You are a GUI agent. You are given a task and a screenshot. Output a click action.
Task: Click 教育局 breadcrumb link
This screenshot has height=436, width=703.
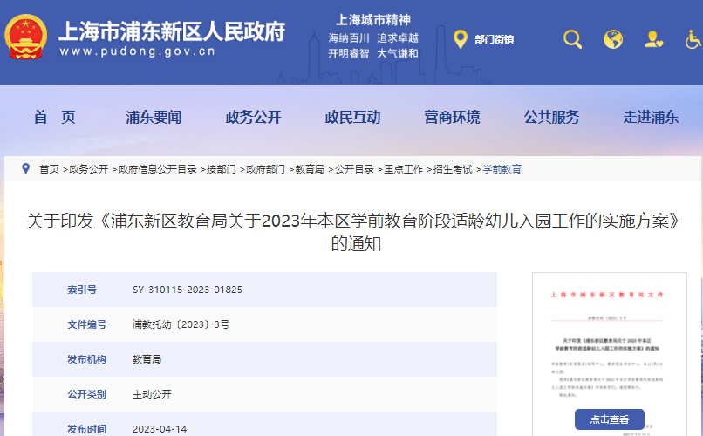(x=310, y=169)
